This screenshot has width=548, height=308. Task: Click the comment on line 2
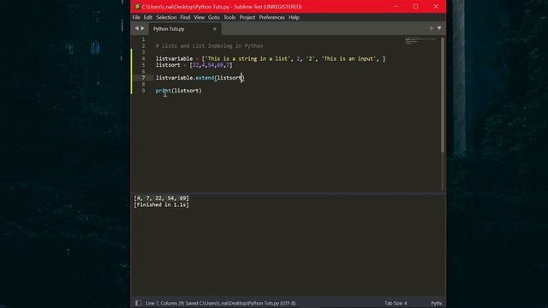tap(209, 45)
